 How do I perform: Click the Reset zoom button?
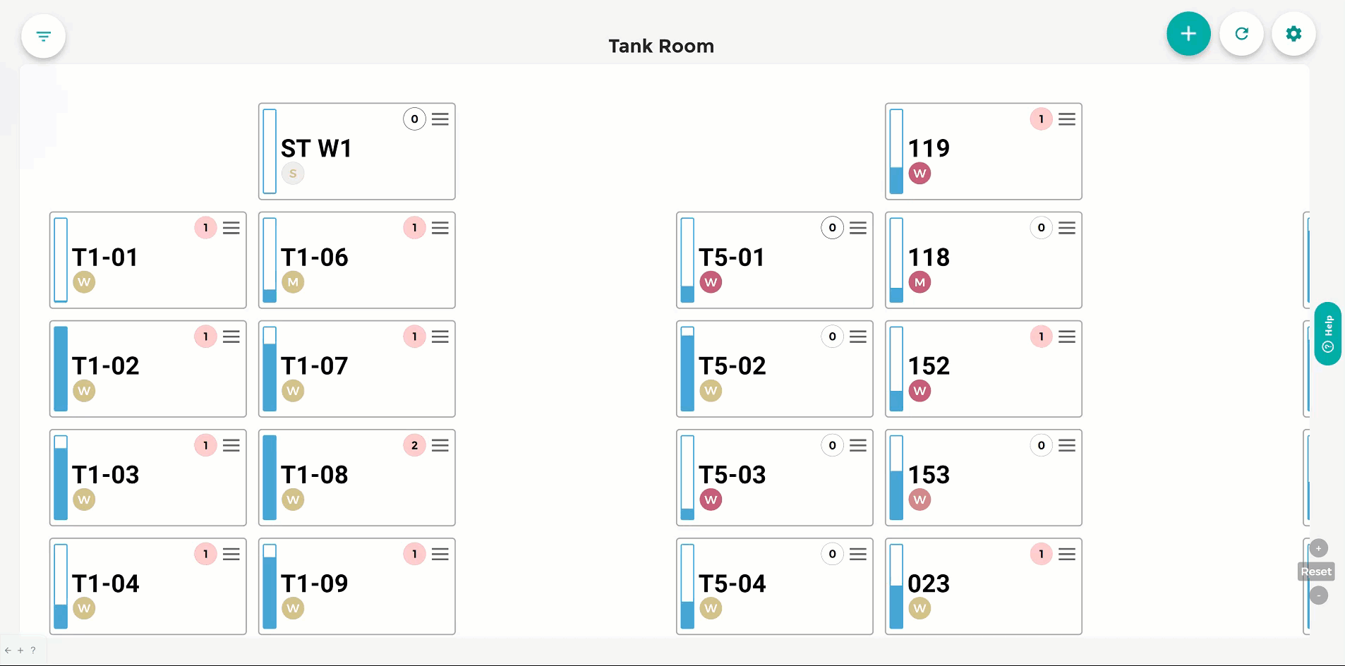coord(1316,571)
